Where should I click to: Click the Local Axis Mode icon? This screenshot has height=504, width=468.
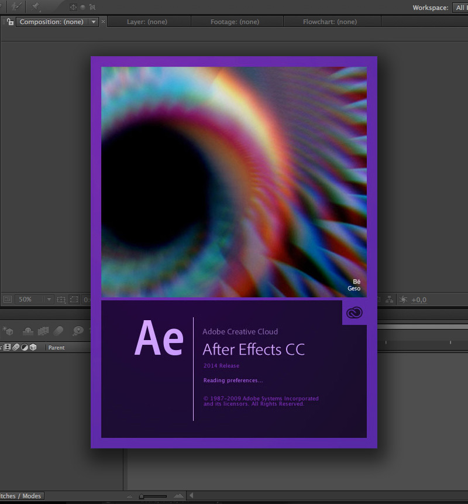tap(73, 7)
